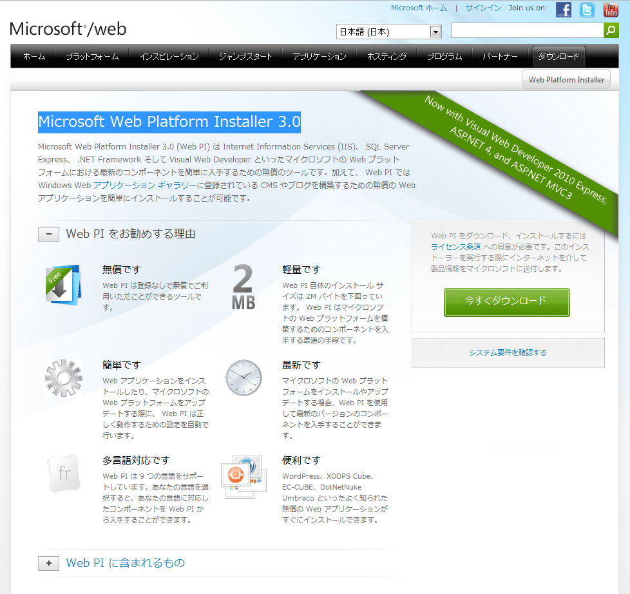Click the Web PI をお勧めする理由 heading
This screenshot has height=594, width=630.
(131, 234)
